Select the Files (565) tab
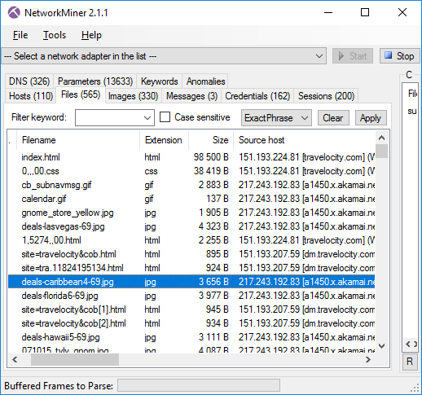 pos(81,94)
